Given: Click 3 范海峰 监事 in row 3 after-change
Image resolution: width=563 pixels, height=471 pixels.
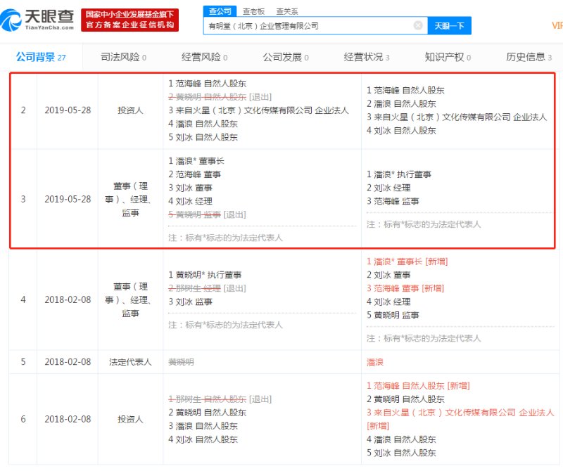Looking at the screenshot, I should coord(393,201).
